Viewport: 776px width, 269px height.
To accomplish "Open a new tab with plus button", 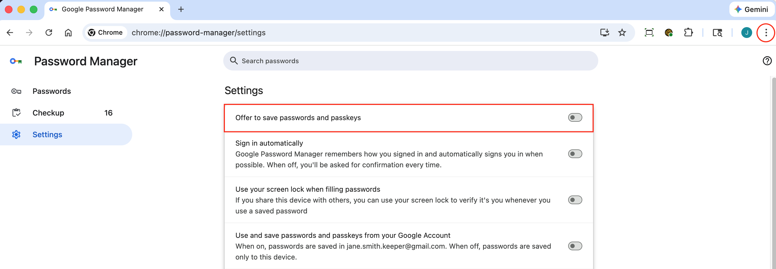I will pyautogui.click(x=181, y=9).
